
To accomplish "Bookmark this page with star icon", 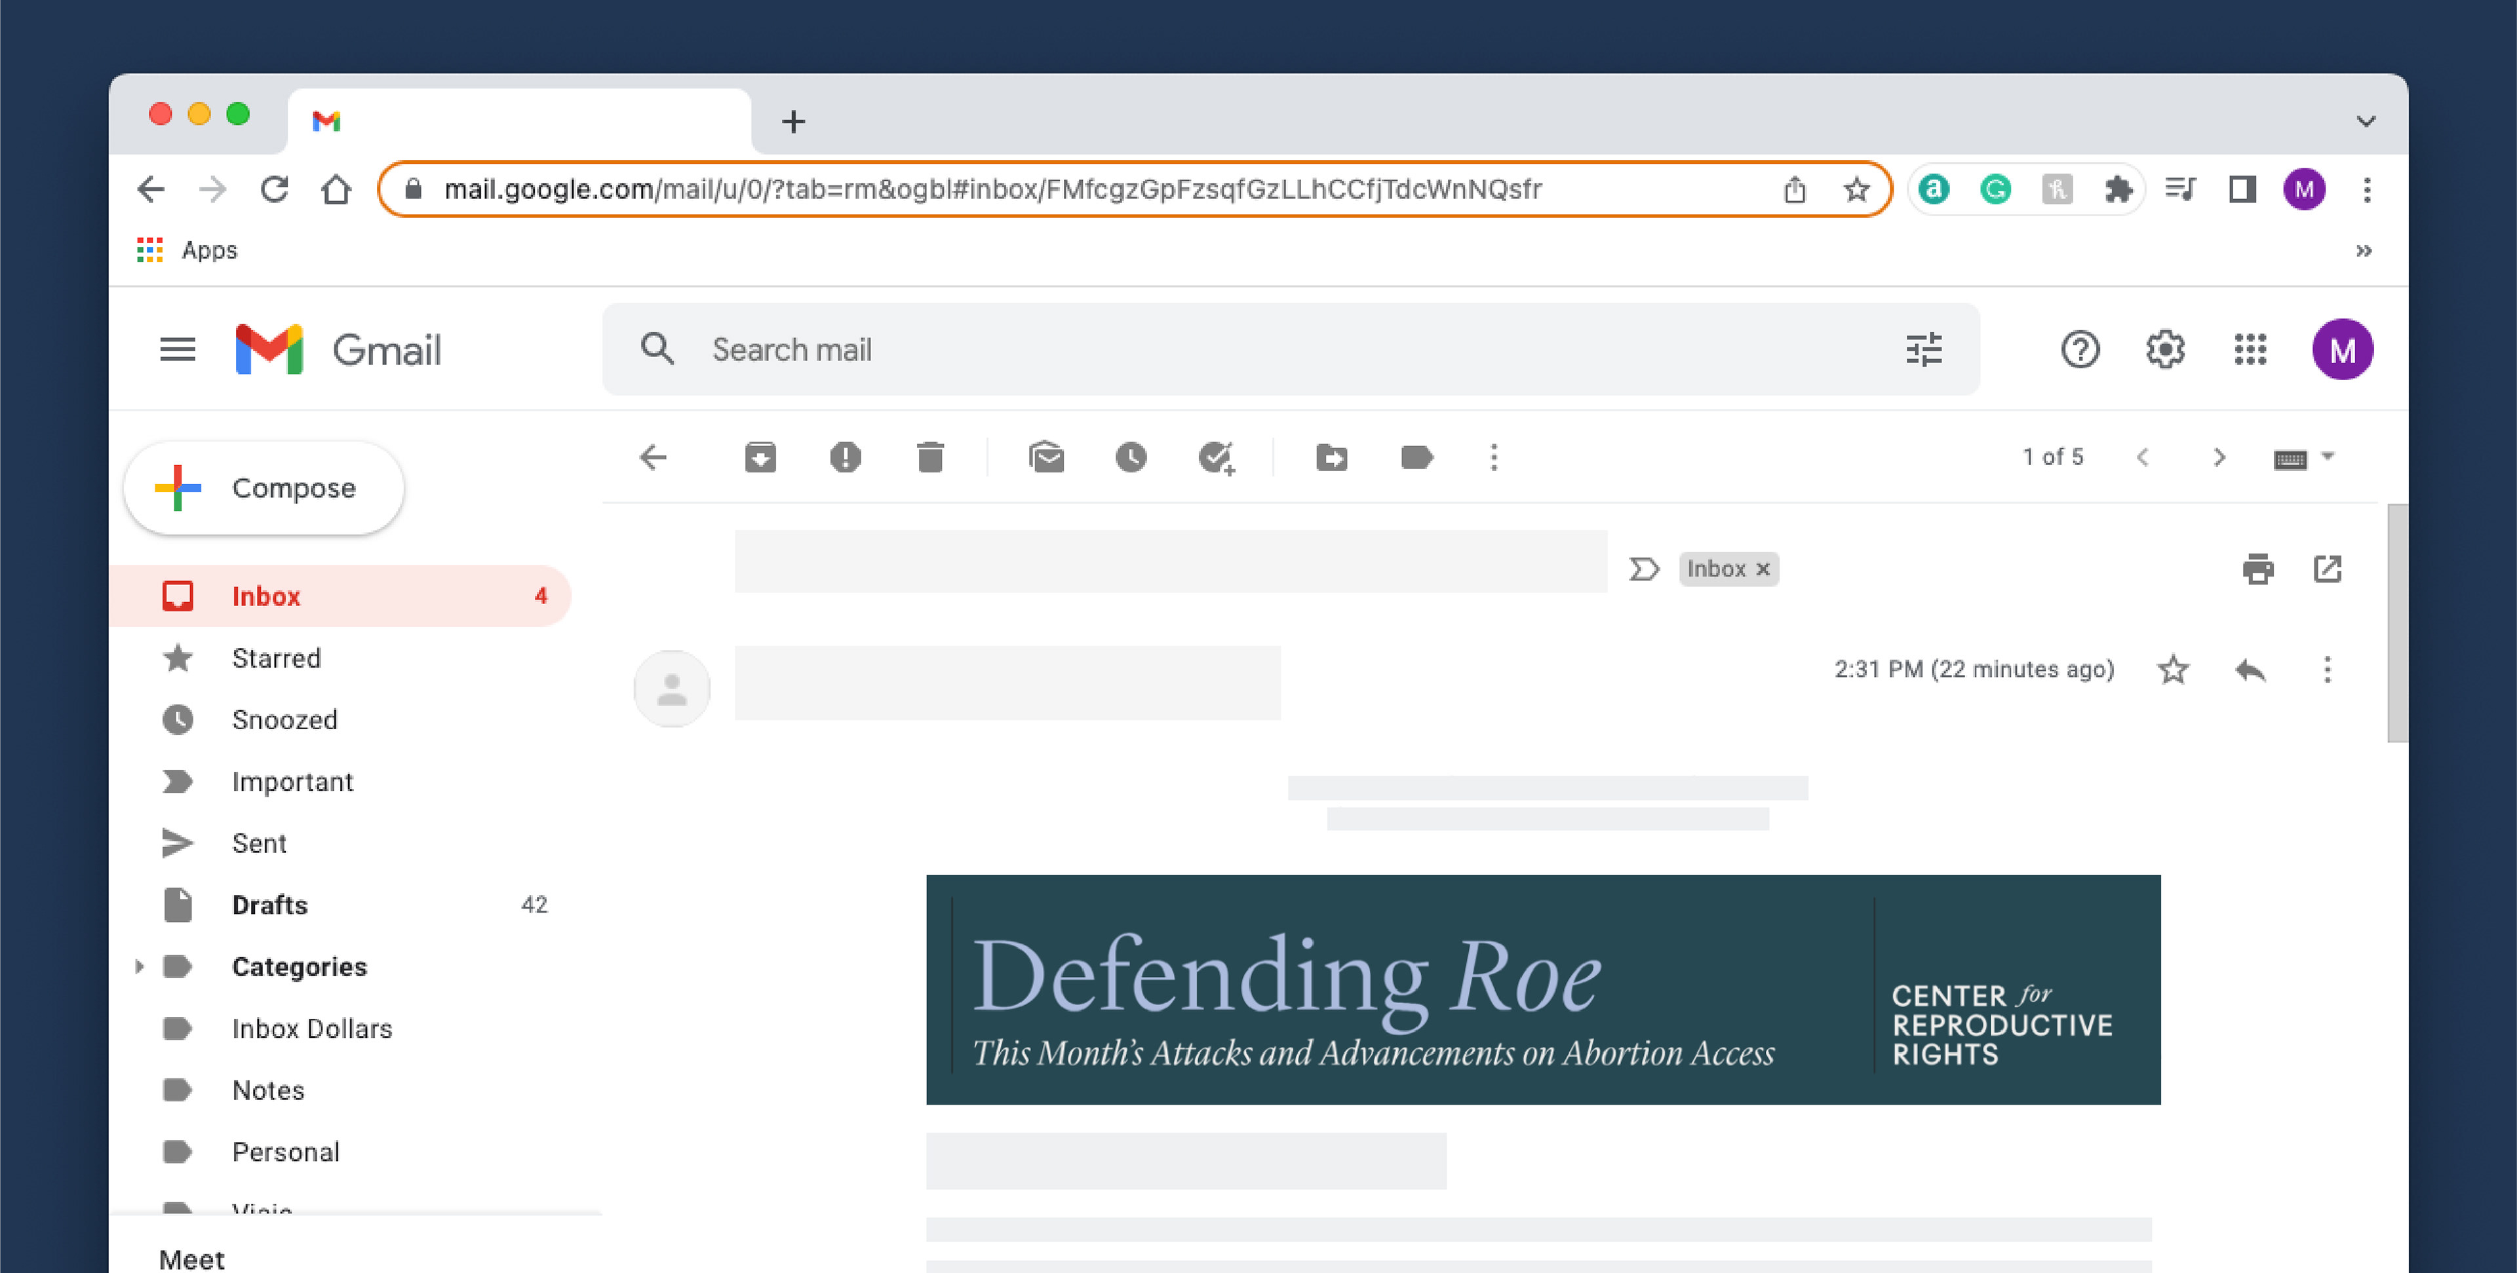I will tap(1856, 189).
